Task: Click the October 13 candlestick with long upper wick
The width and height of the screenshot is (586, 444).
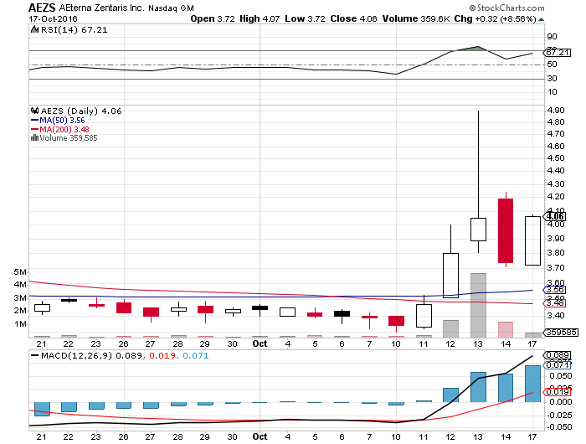Action: [478, 230]
